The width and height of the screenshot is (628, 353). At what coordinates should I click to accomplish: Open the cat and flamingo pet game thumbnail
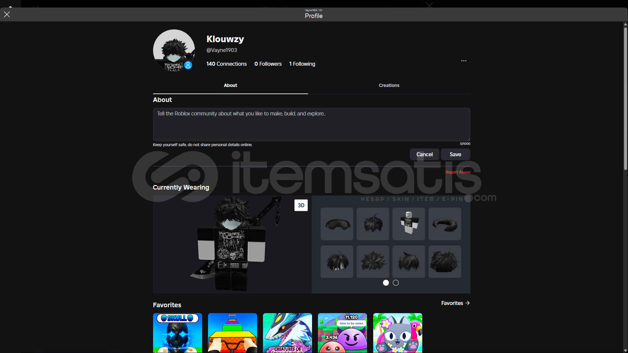(x=398, y=333)
